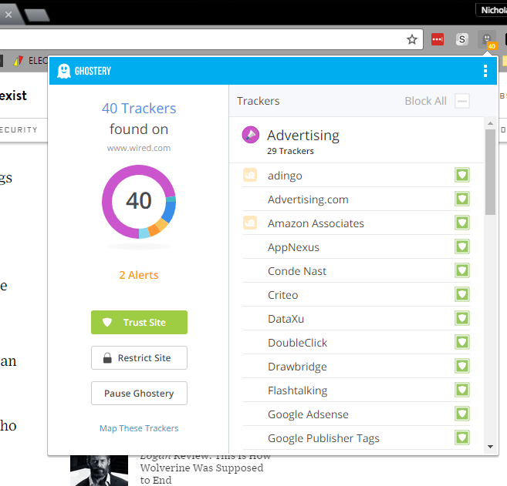Image resolution: width=507 pixels, height=486 pixels.
Task: Toggle blocking for adingo tracker
Action: [x=462, y=176]
